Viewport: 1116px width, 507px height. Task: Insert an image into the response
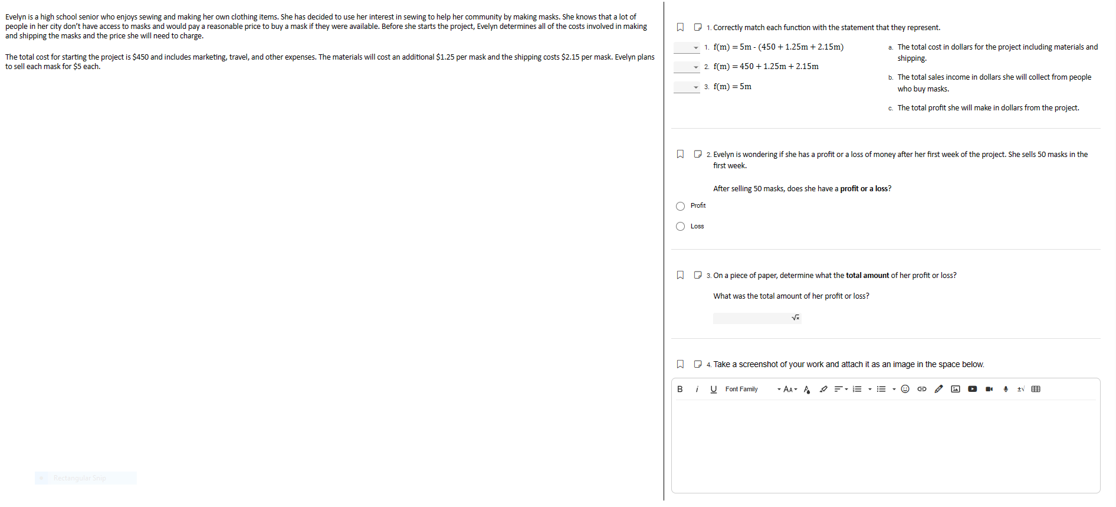point(956,389)
